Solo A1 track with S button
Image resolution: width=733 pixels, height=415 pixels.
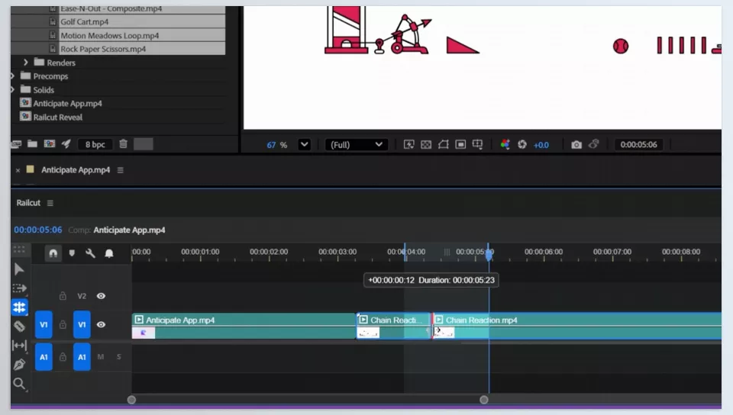119,357
